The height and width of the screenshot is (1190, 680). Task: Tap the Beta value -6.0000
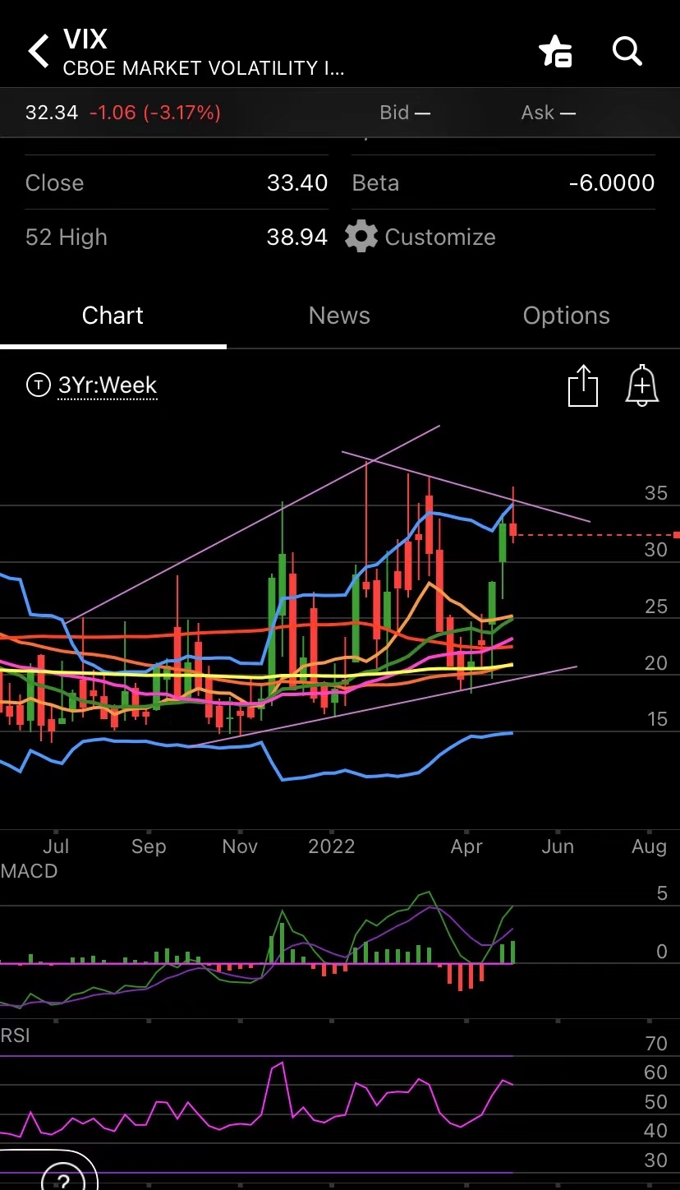612,182
